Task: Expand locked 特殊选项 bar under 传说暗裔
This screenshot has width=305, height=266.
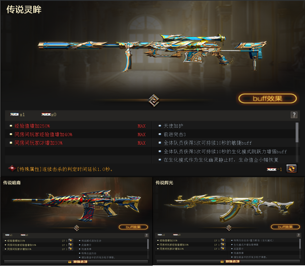Action: tap(76, 262)
